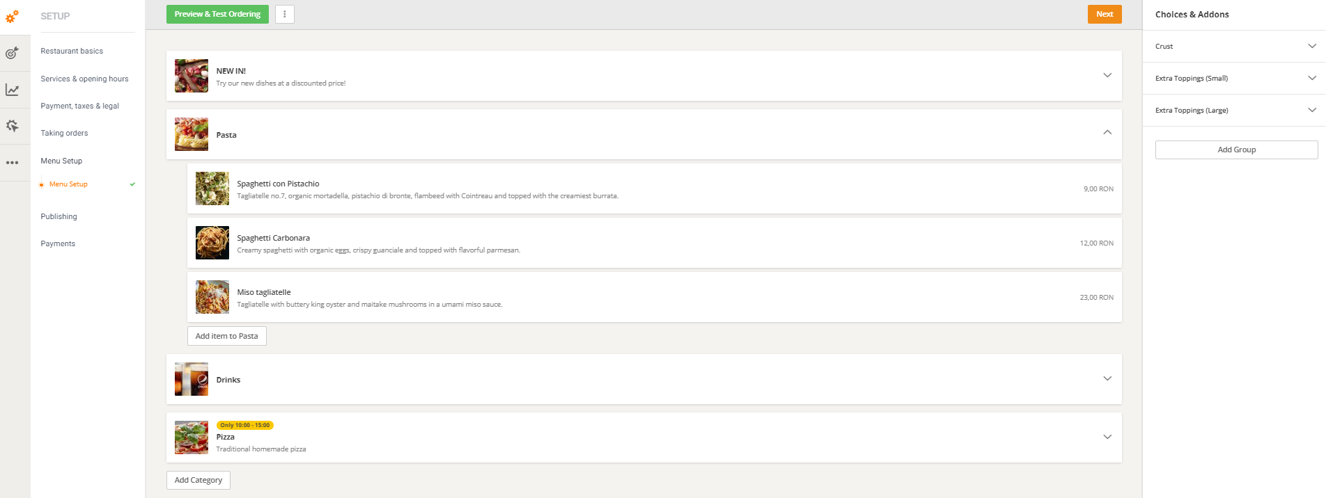This screenshot has height=498, width=1326.
Task: Select the Spaghetti Carbonara item title
Action: [x=273, y=238]
